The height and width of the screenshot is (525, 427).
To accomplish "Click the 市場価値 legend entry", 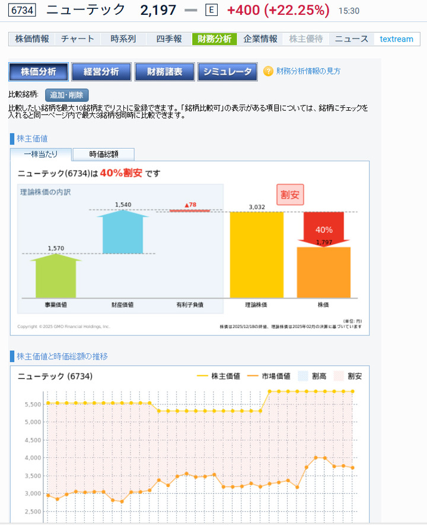I will click(269, 376).
